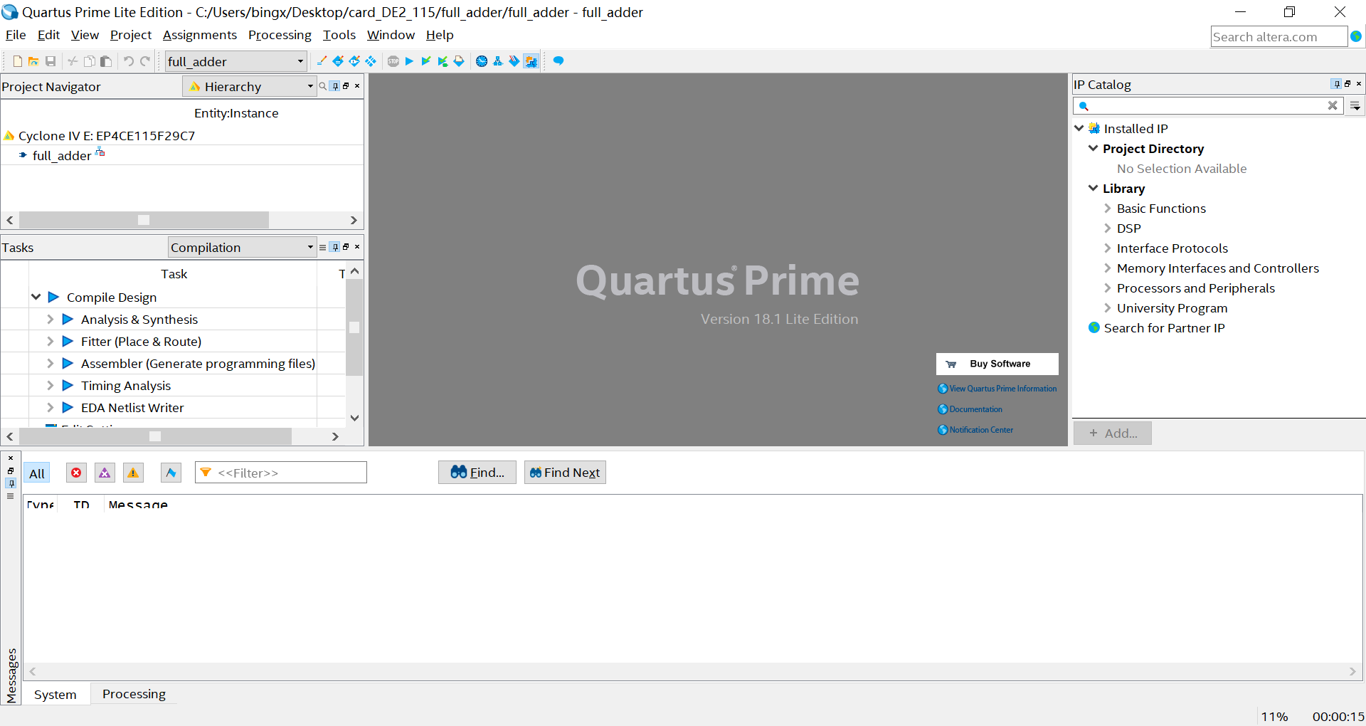This screenshot has width=1366, height=726.
Task: Expand the Timing Analysis task
Action: coord(50,385)
